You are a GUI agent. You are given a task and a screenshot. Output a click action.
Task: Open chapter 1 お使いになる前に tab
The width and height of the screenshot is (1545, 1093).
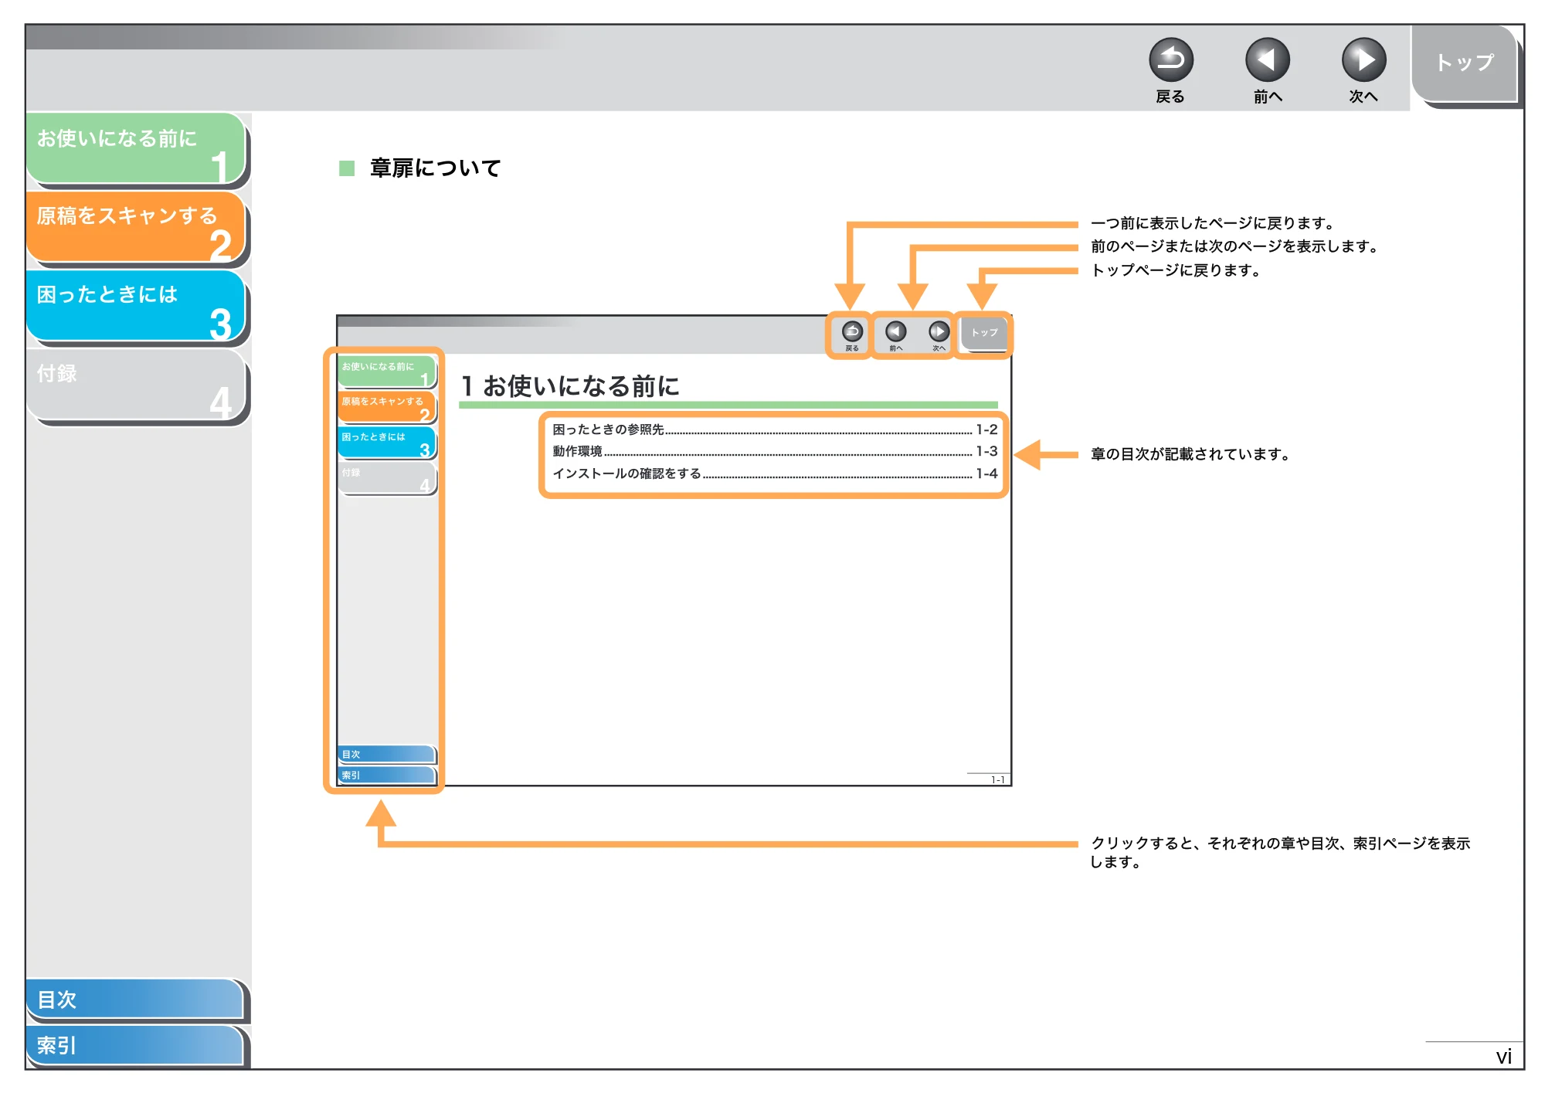pos(136,148)
